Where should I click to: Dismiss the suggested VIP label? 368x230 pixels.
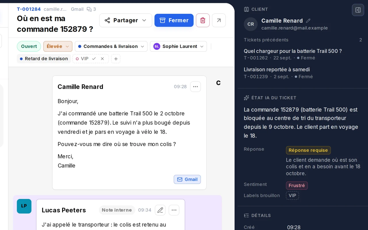(x=102, y=59)
